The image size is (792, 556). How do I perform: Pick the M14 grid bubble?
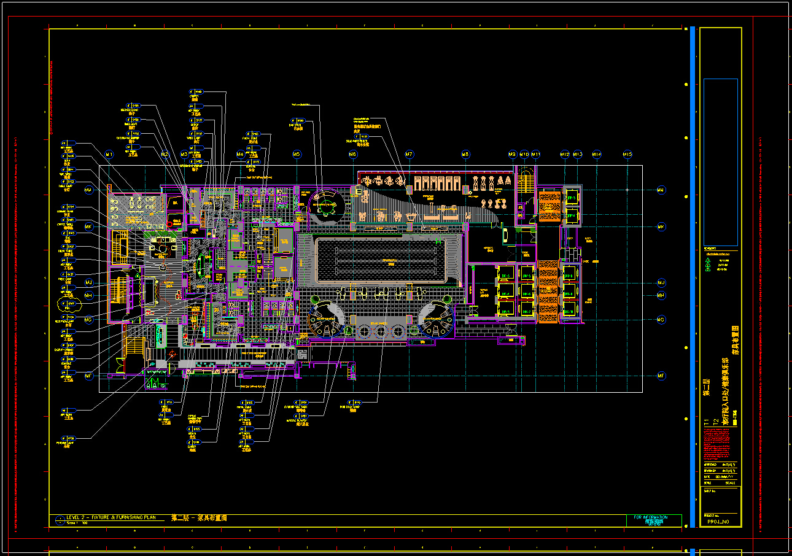tap(596, 154)
